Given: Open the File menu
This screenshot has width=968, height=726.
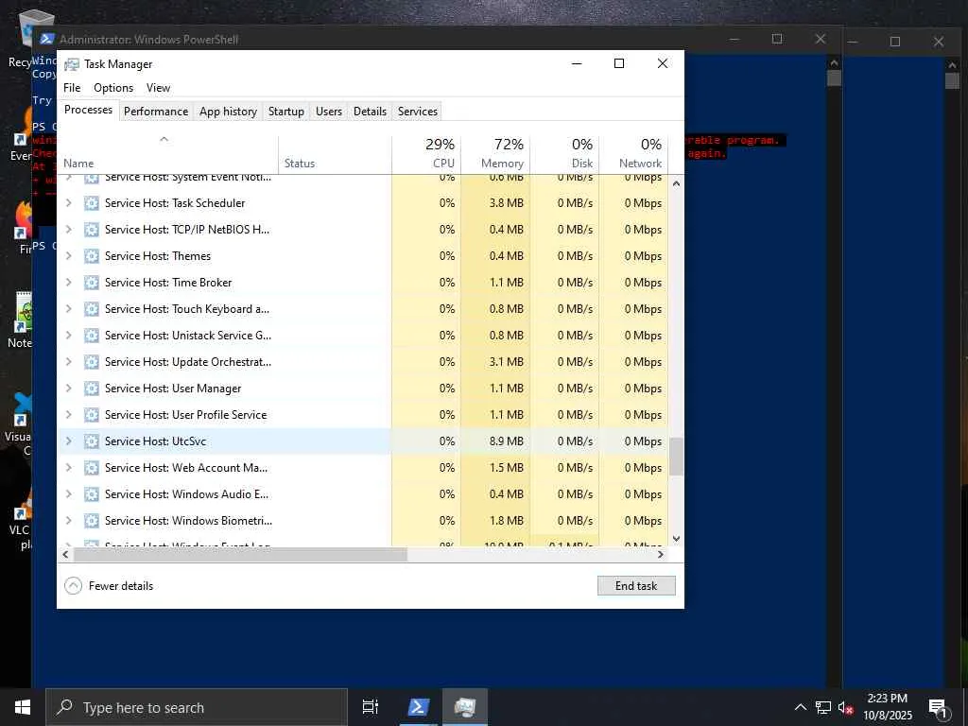Looking at the screenshot, I should pos(72,88).
